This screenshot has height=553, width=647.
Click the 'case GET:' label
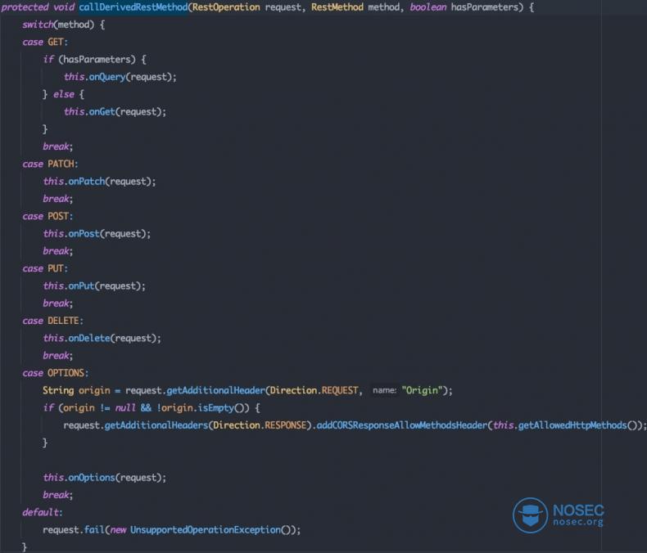(x=45, y=42)
